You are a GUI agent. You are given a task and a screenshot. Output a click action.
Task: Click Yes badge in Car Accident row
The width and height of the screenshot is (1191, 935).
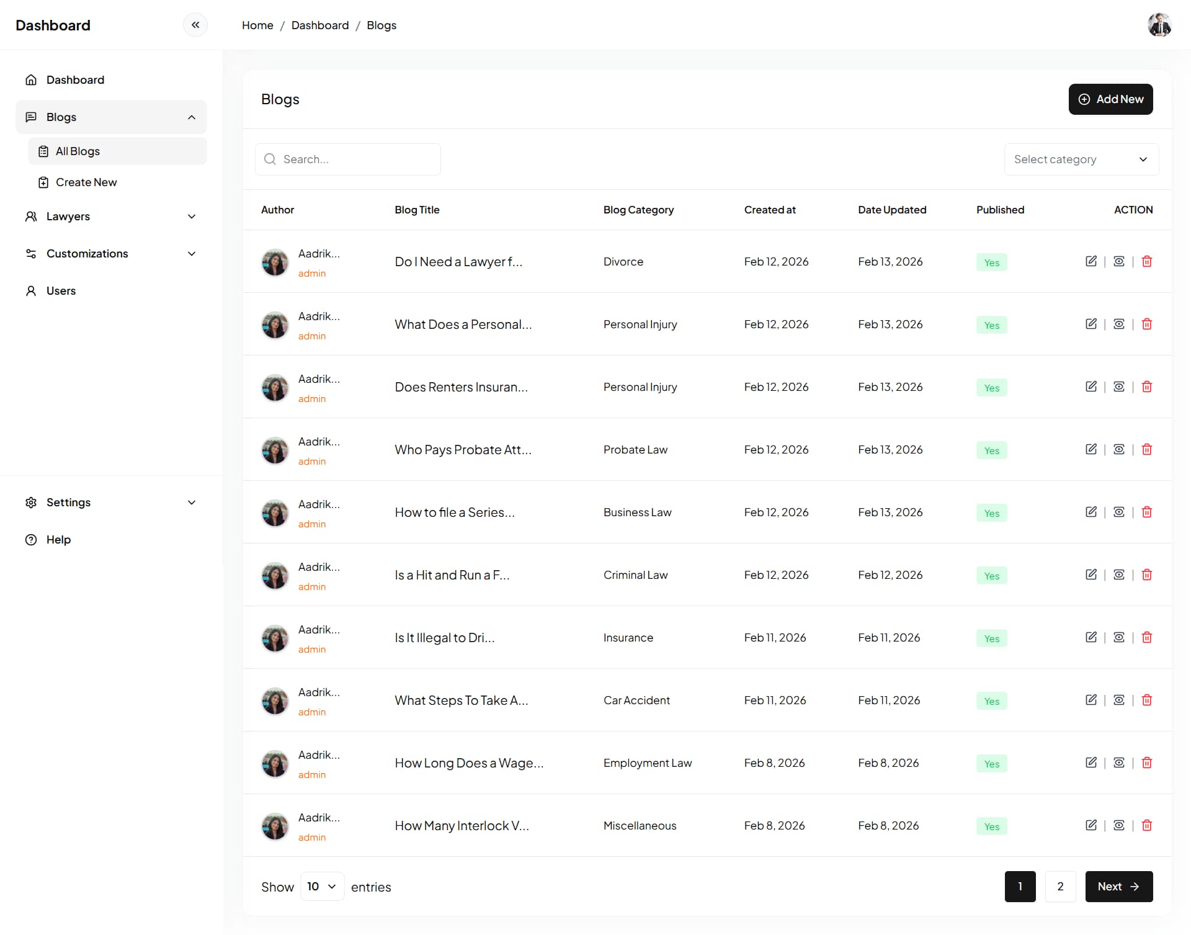pos(992,701)
